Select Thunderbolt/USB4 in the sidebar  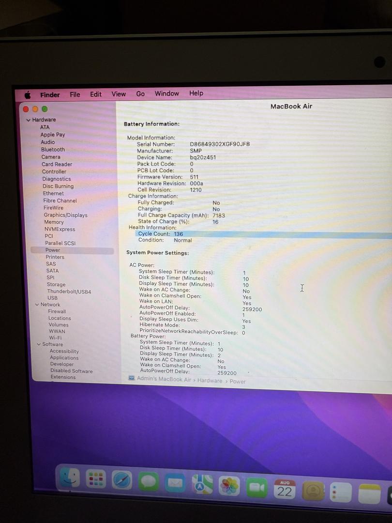69,291
